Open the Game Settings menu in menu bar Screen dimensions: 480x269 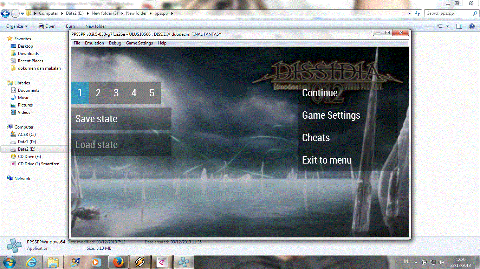(139, 43)
